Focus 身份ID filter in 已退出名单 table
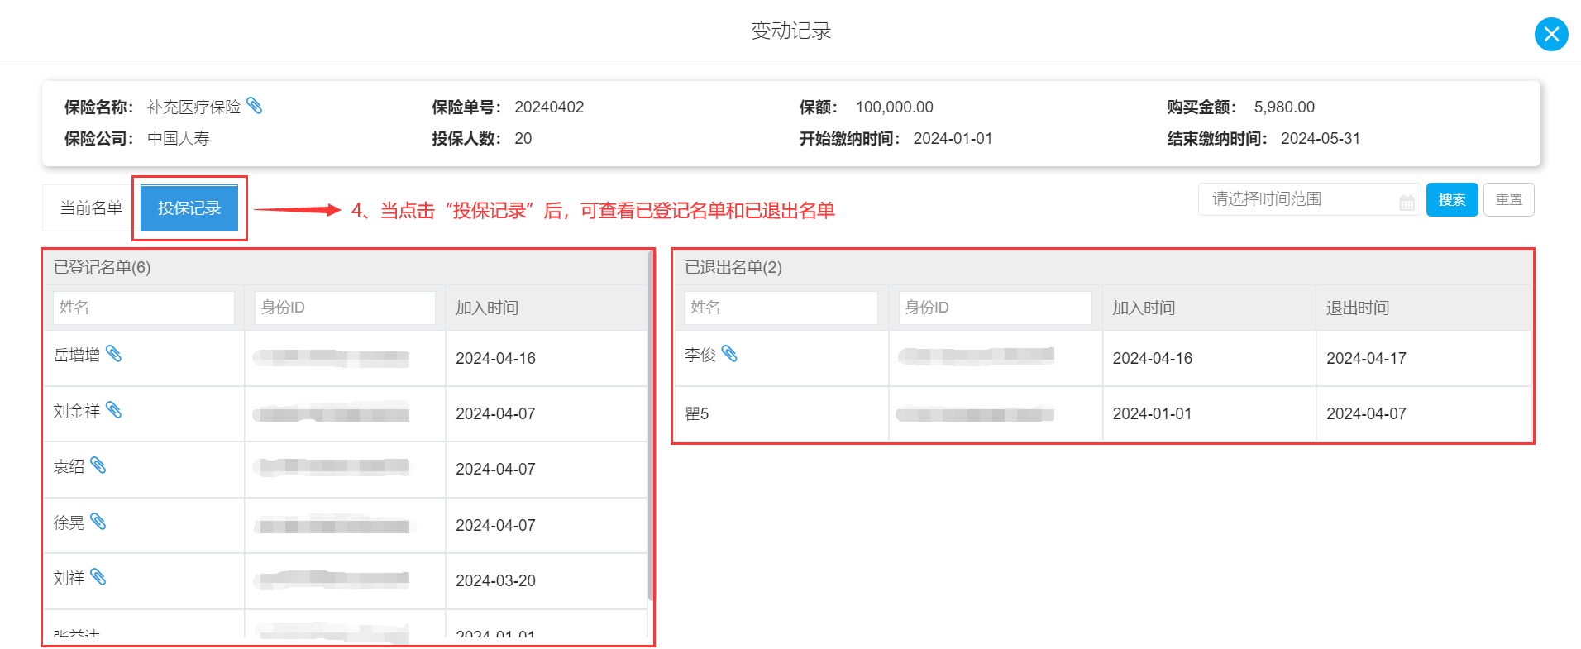 point(996,308)
